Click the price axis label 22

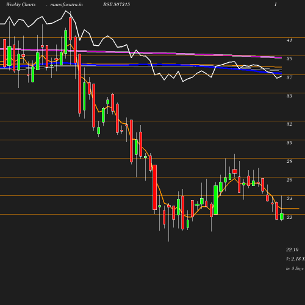point(289,217)
